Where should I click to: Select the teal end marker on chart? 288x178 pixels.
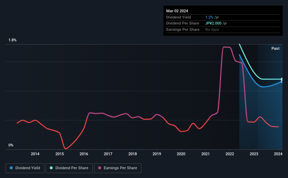click(x=282, y=79)
